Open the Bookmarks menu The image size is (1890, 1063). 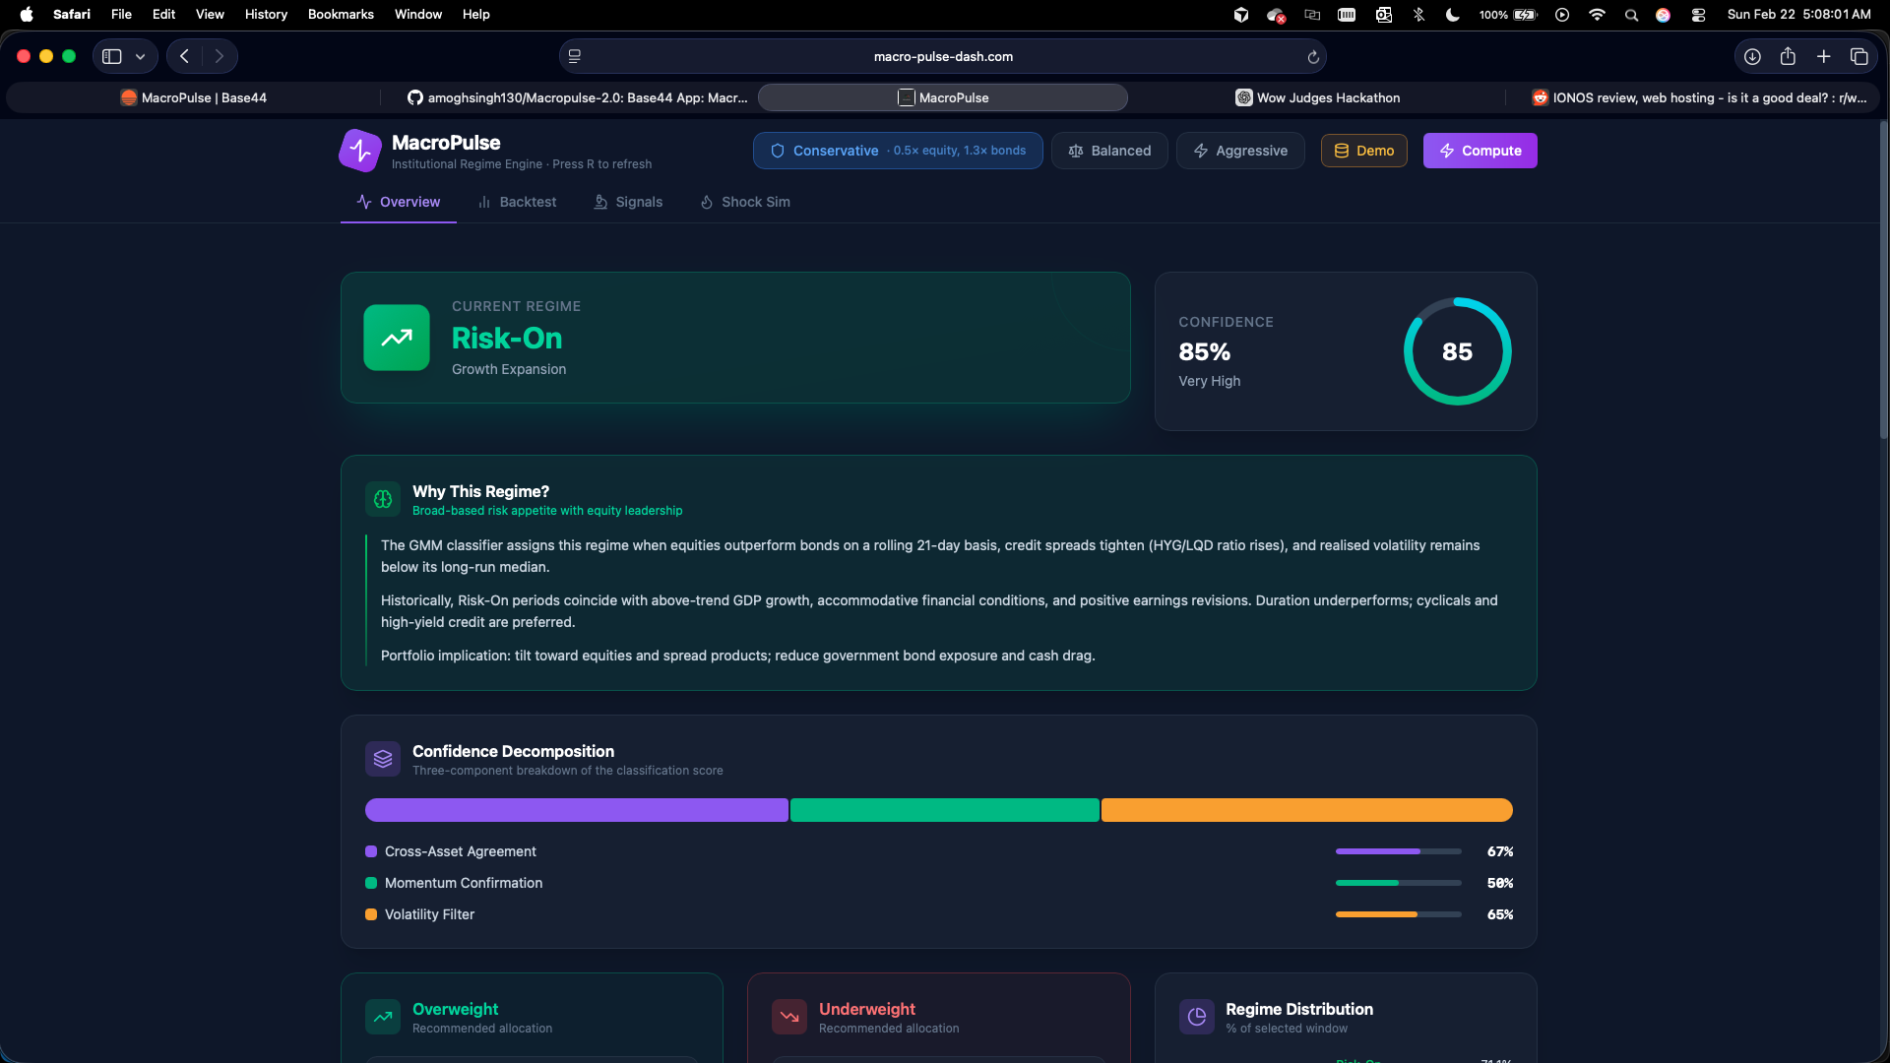[x=341, y=15]
